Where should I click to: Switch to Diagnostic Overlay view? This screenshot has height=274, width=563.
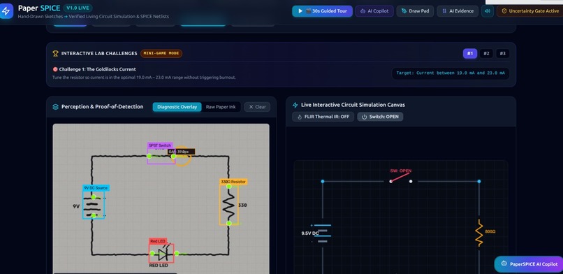pyautogui.click(x=177, y=107)
